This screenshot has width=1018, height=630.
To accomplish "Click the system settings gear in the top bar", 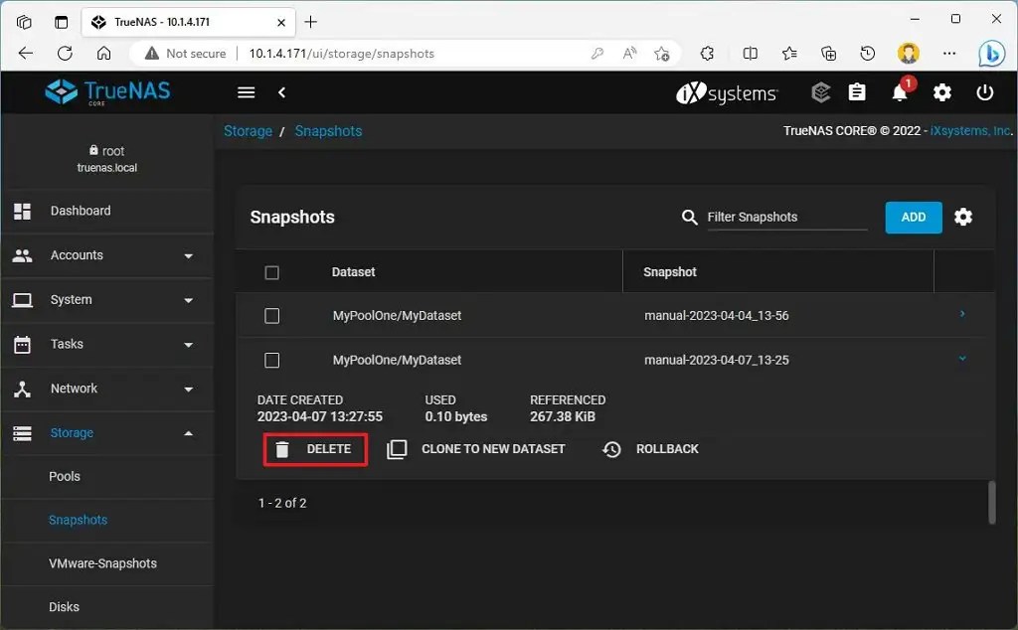I will (941, 92).
